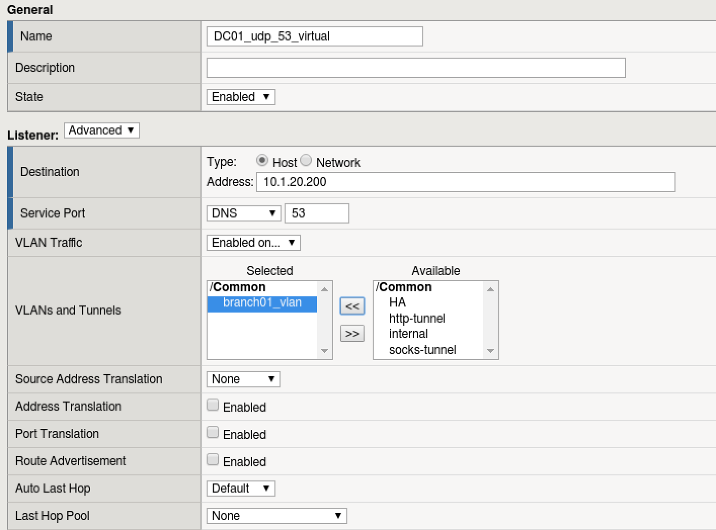Open the Auto Last Hop Default dropdown
The image size is (716, 530).
click(241, 489)
